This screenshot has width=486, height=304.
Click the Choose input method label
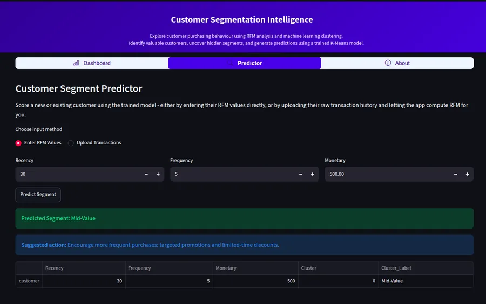pyautogui.click(x=39, y=129)
